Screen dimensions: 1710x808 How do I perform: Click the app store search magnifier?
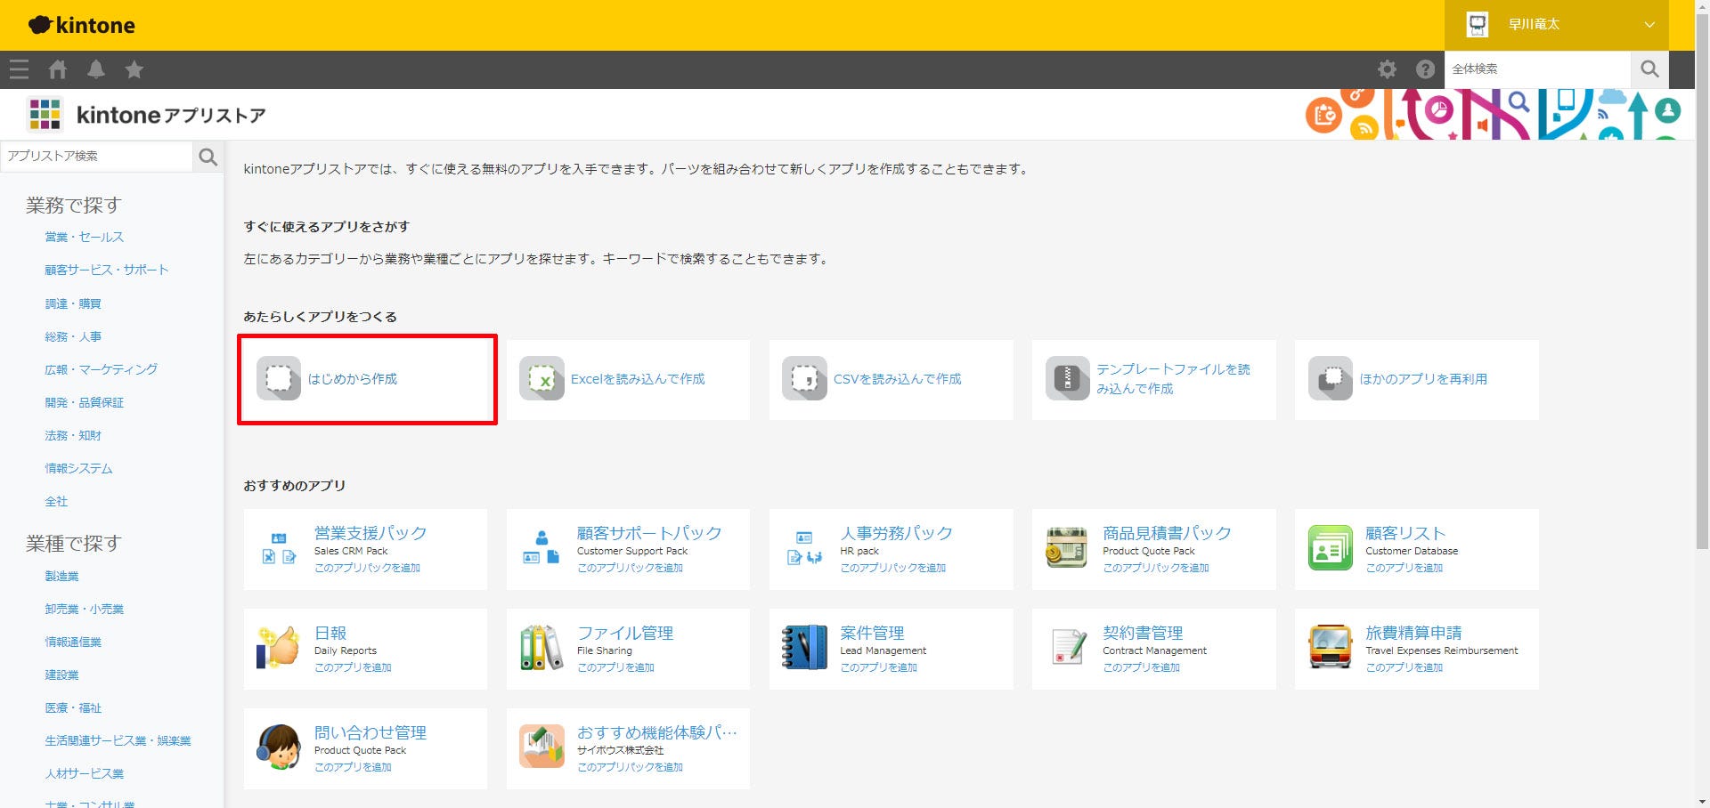208,157
